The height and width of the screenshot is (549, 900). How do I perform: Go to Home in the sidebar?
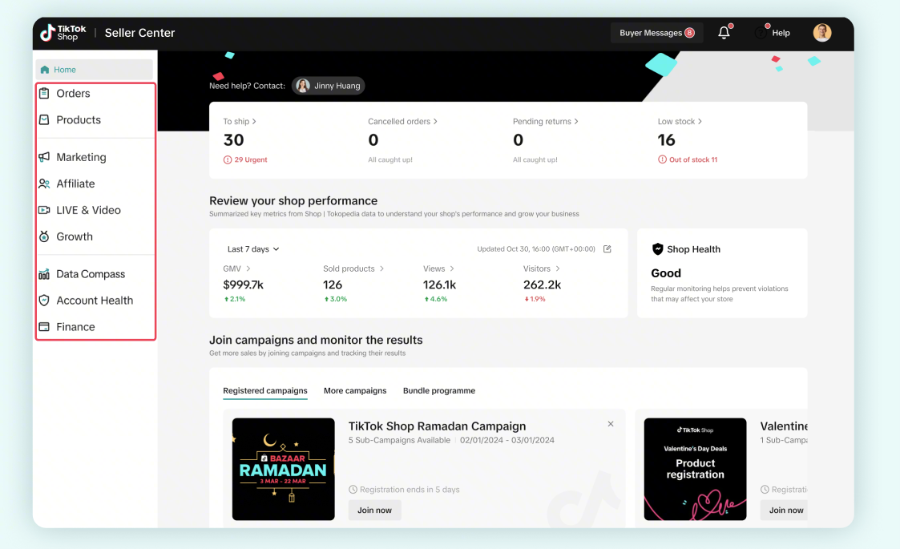tap(94, 70)
